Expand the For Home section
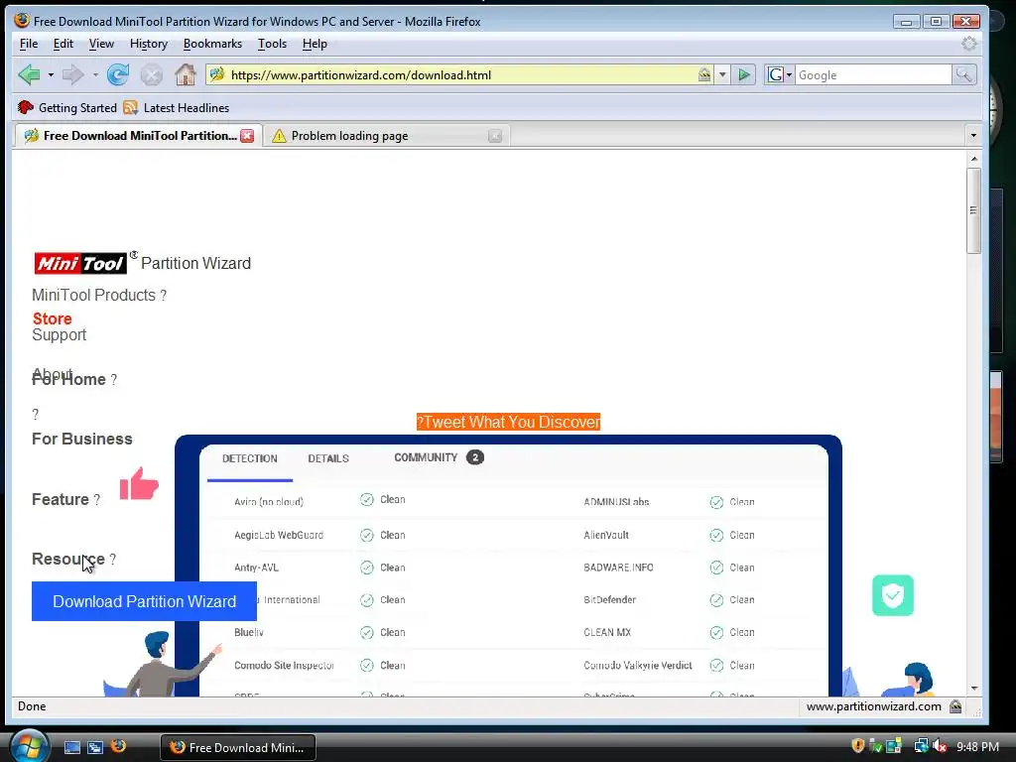Image resolution: width=1016 pixels, height=762 pixels. pos(74,380)
